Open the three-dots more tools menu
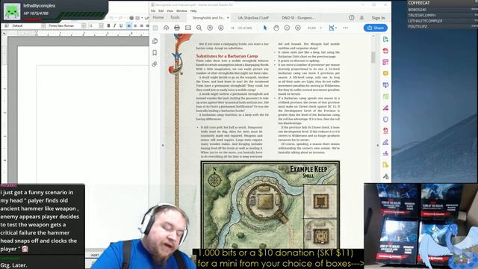 pos(345,28)
